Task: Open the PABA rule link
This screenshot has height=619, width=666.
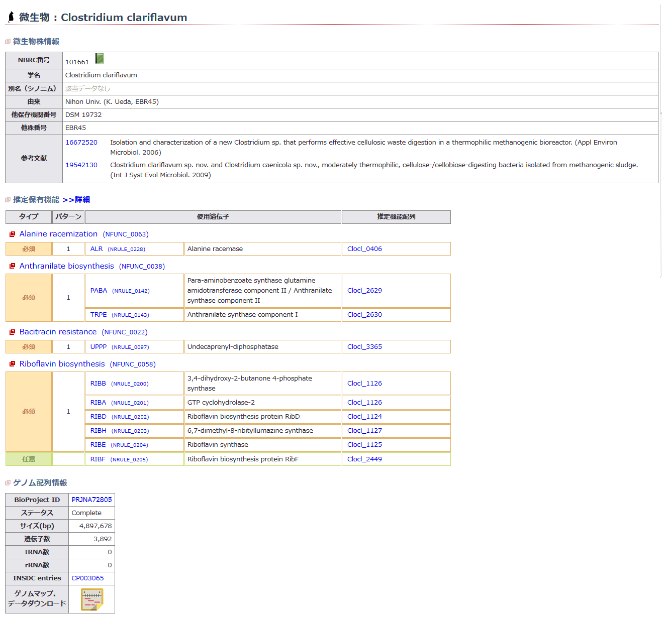Action: pyautogui.click(x=99, y=291)
